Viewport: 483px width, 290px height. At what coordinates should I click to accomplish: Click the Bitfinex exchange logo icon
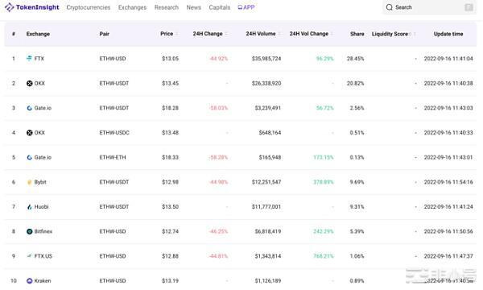(x=30, y=231)
